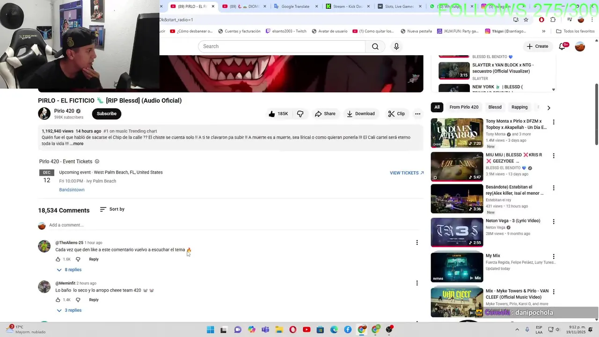
Task: Open File Explorer from taskbar
Action: click(x=279, y=330)
